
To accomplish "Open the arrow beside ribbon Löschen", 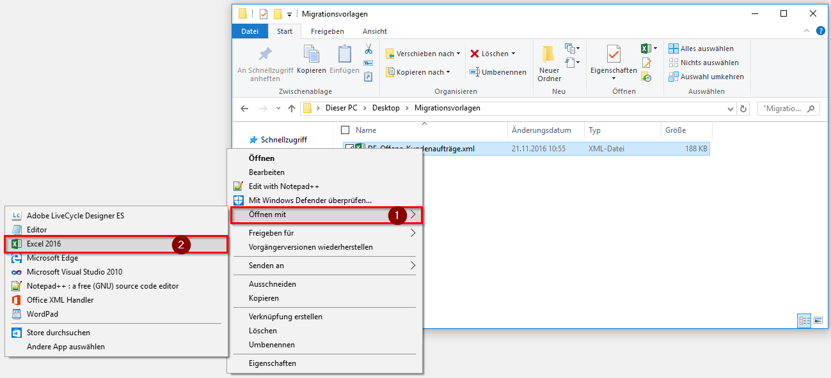I will click(513, 54).
